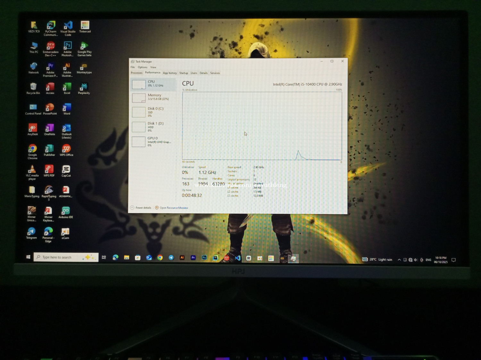Open the volume control in system tray

[x=416, y=260]
